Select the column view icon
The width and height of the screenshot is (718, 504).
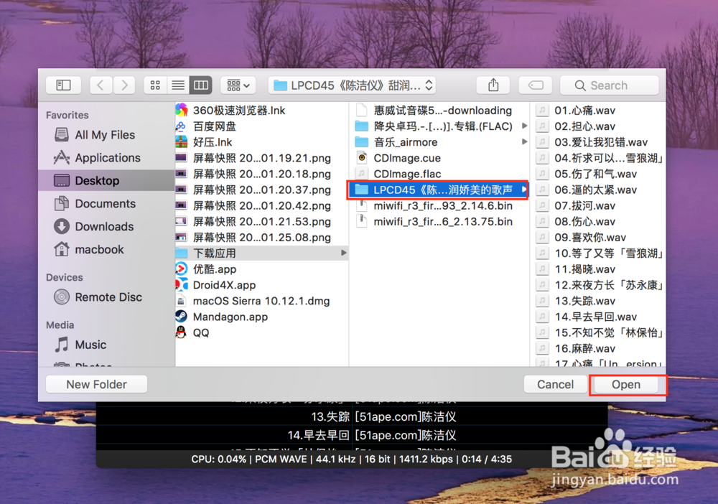point(200,85)
